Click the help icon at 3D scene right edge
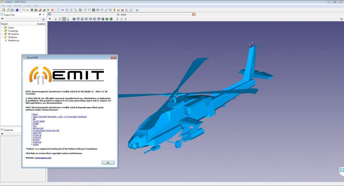The image size is (344, 186). click(341, 19)
